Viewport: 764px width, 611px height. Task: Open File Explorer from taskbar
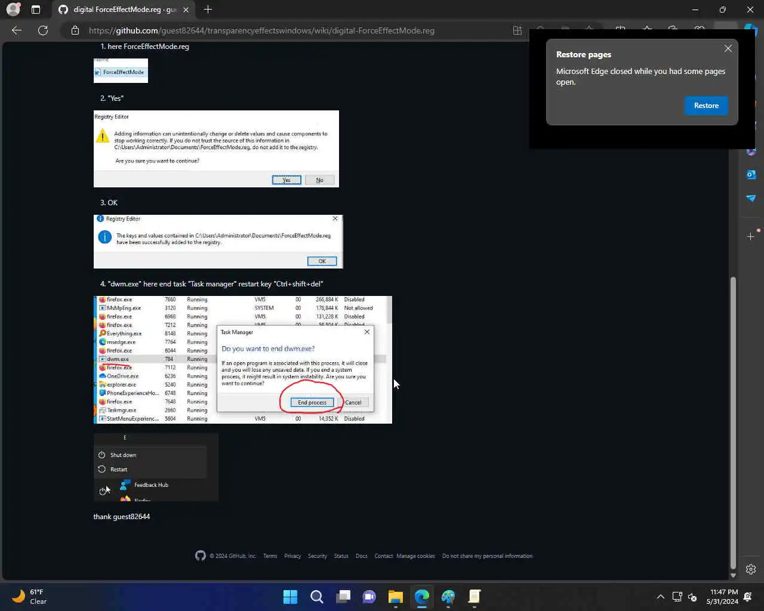click(x=396, y=597)
